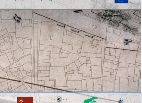Click the green brushstroke logo
This screenshot has width=142, height=103.
(x=91, y=100)
